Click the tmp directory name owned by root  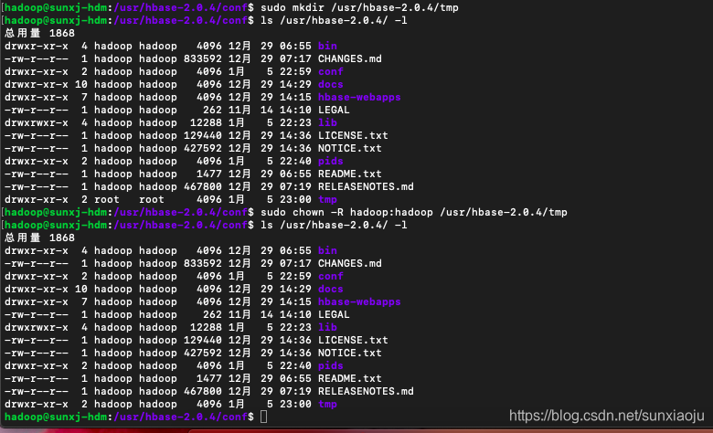click(327, 199)
